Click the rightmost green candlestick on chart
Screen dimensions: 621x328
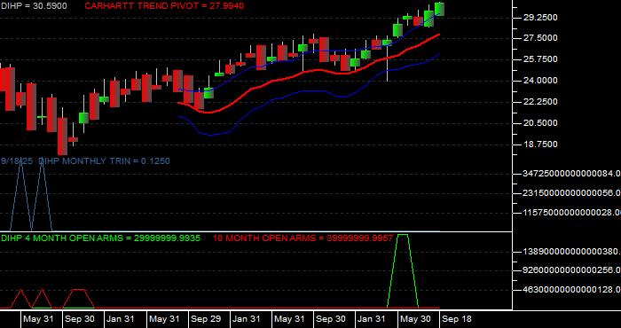(x=439, y=9)
